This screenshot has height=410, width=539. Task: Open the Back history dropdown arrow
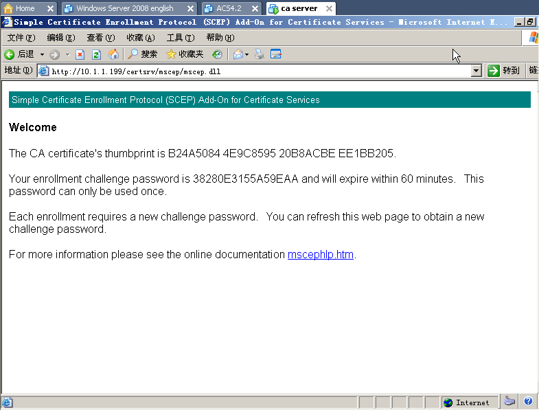coord(42,54)
